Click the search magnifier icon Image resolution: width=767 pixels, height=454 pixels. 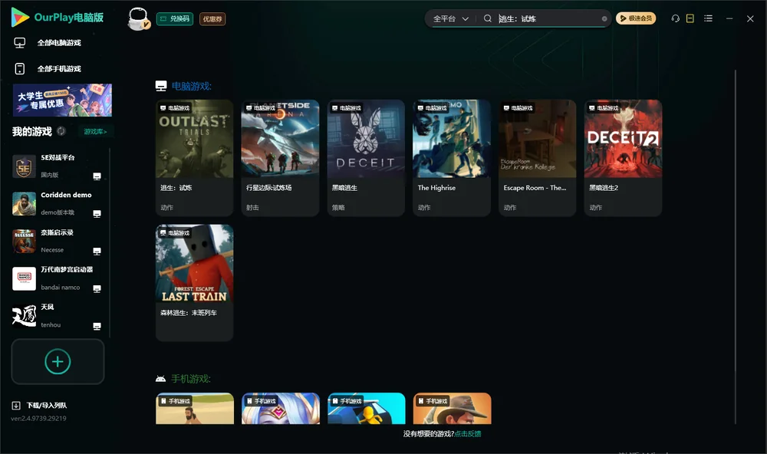488,18
